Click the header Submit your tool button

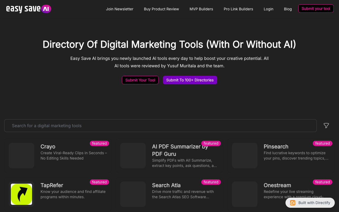(x=316, y=8)
